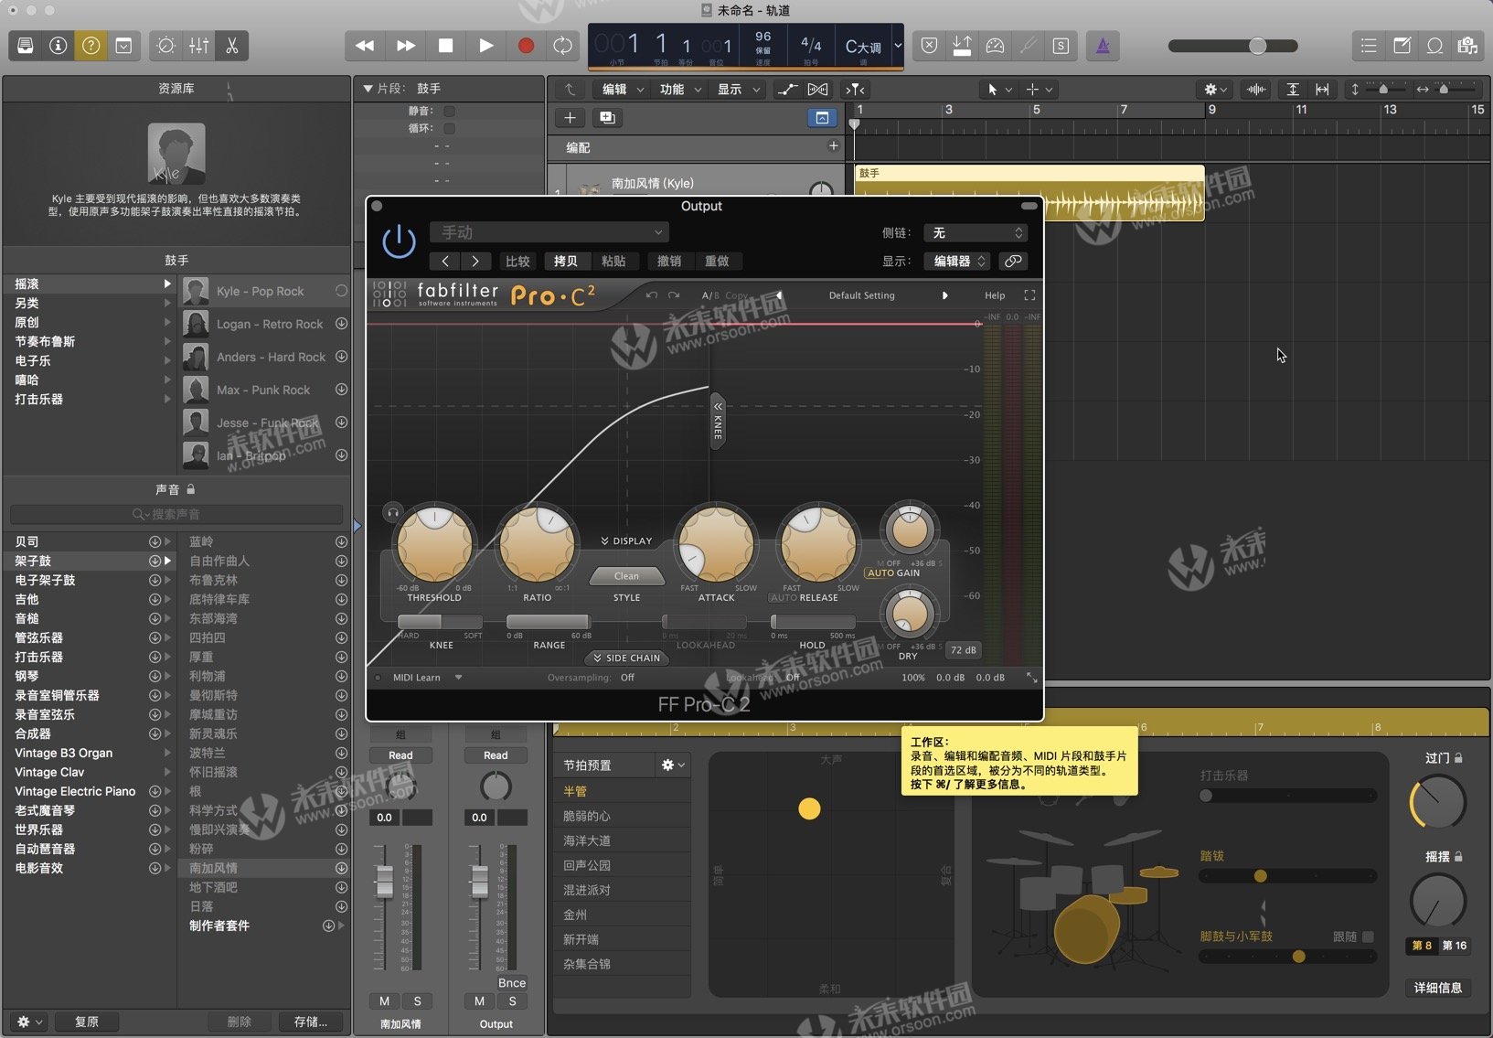The height and width of the screenshot is (1038, 1493).
Task: Click the 撤销 undo button
Action: [x=669, y=262]
